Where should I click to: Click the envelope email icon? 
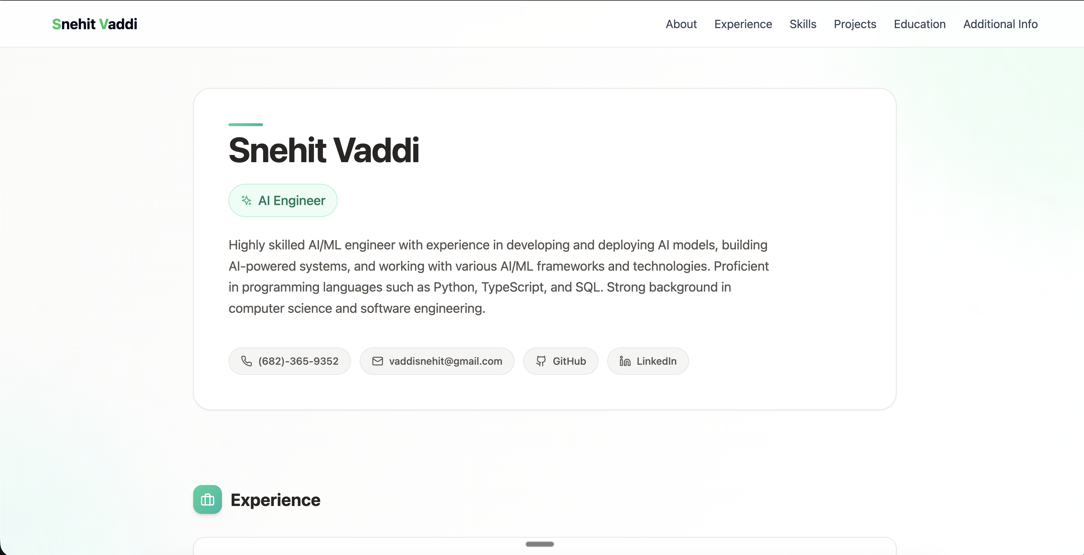click(x=377, y=361)
